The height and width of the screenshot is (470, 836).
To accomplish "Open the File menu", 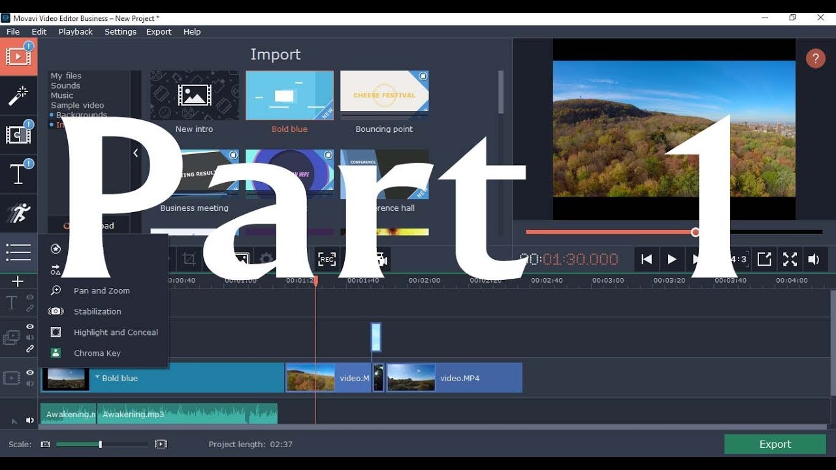I will point(13,31).
